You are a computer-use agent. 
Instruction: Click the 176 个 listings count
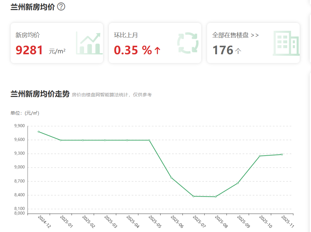(227, 50)
